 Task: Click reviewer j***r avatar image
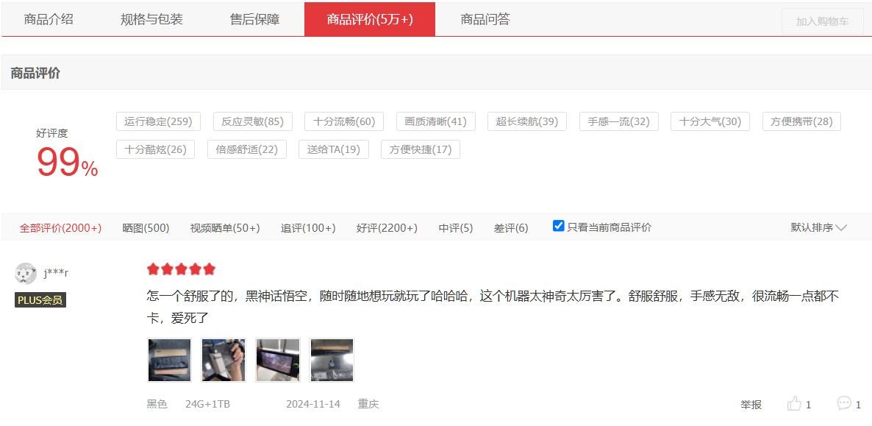point(26,273)
